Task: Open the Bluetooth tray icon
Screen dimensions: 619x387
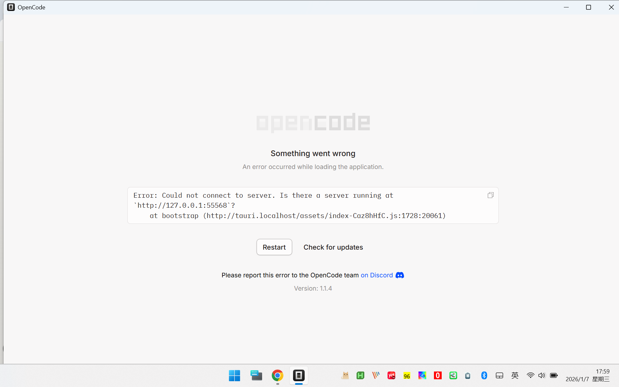Action: [x=484, y=375]
